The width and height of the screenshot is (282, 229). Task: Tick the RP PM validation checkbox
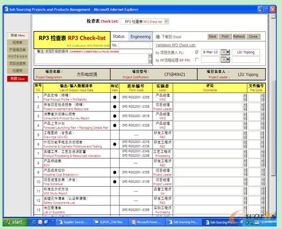coord(197,60)
